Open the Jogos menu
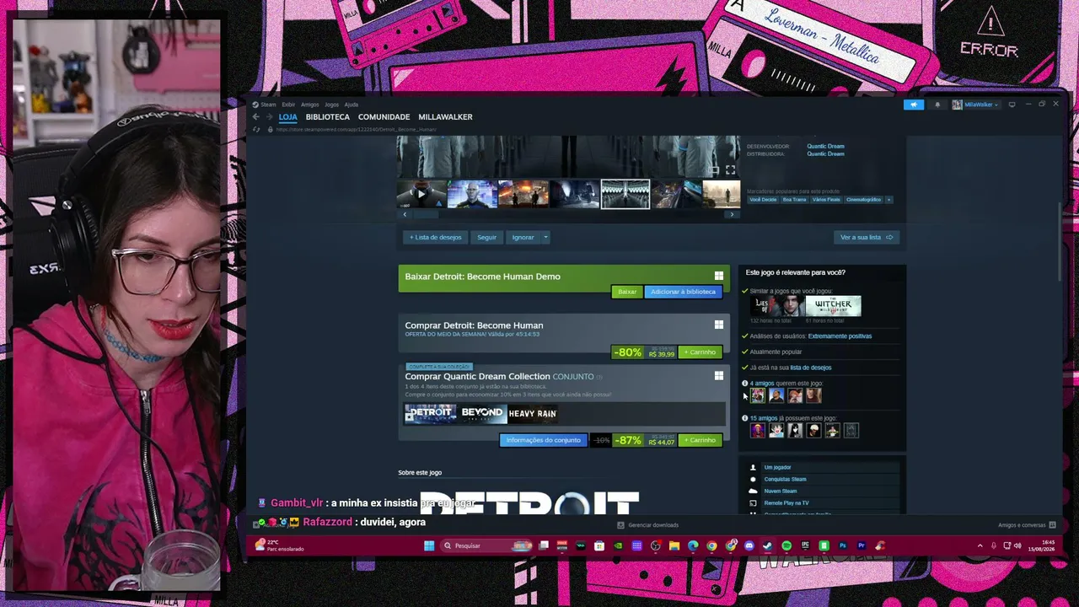Image resolution: width=1079 pixels, height=607 pixels. click(332, 105)
